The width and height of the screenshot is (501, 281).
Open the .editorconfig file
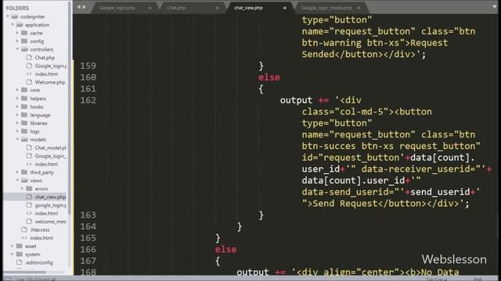tap(39, 262)
